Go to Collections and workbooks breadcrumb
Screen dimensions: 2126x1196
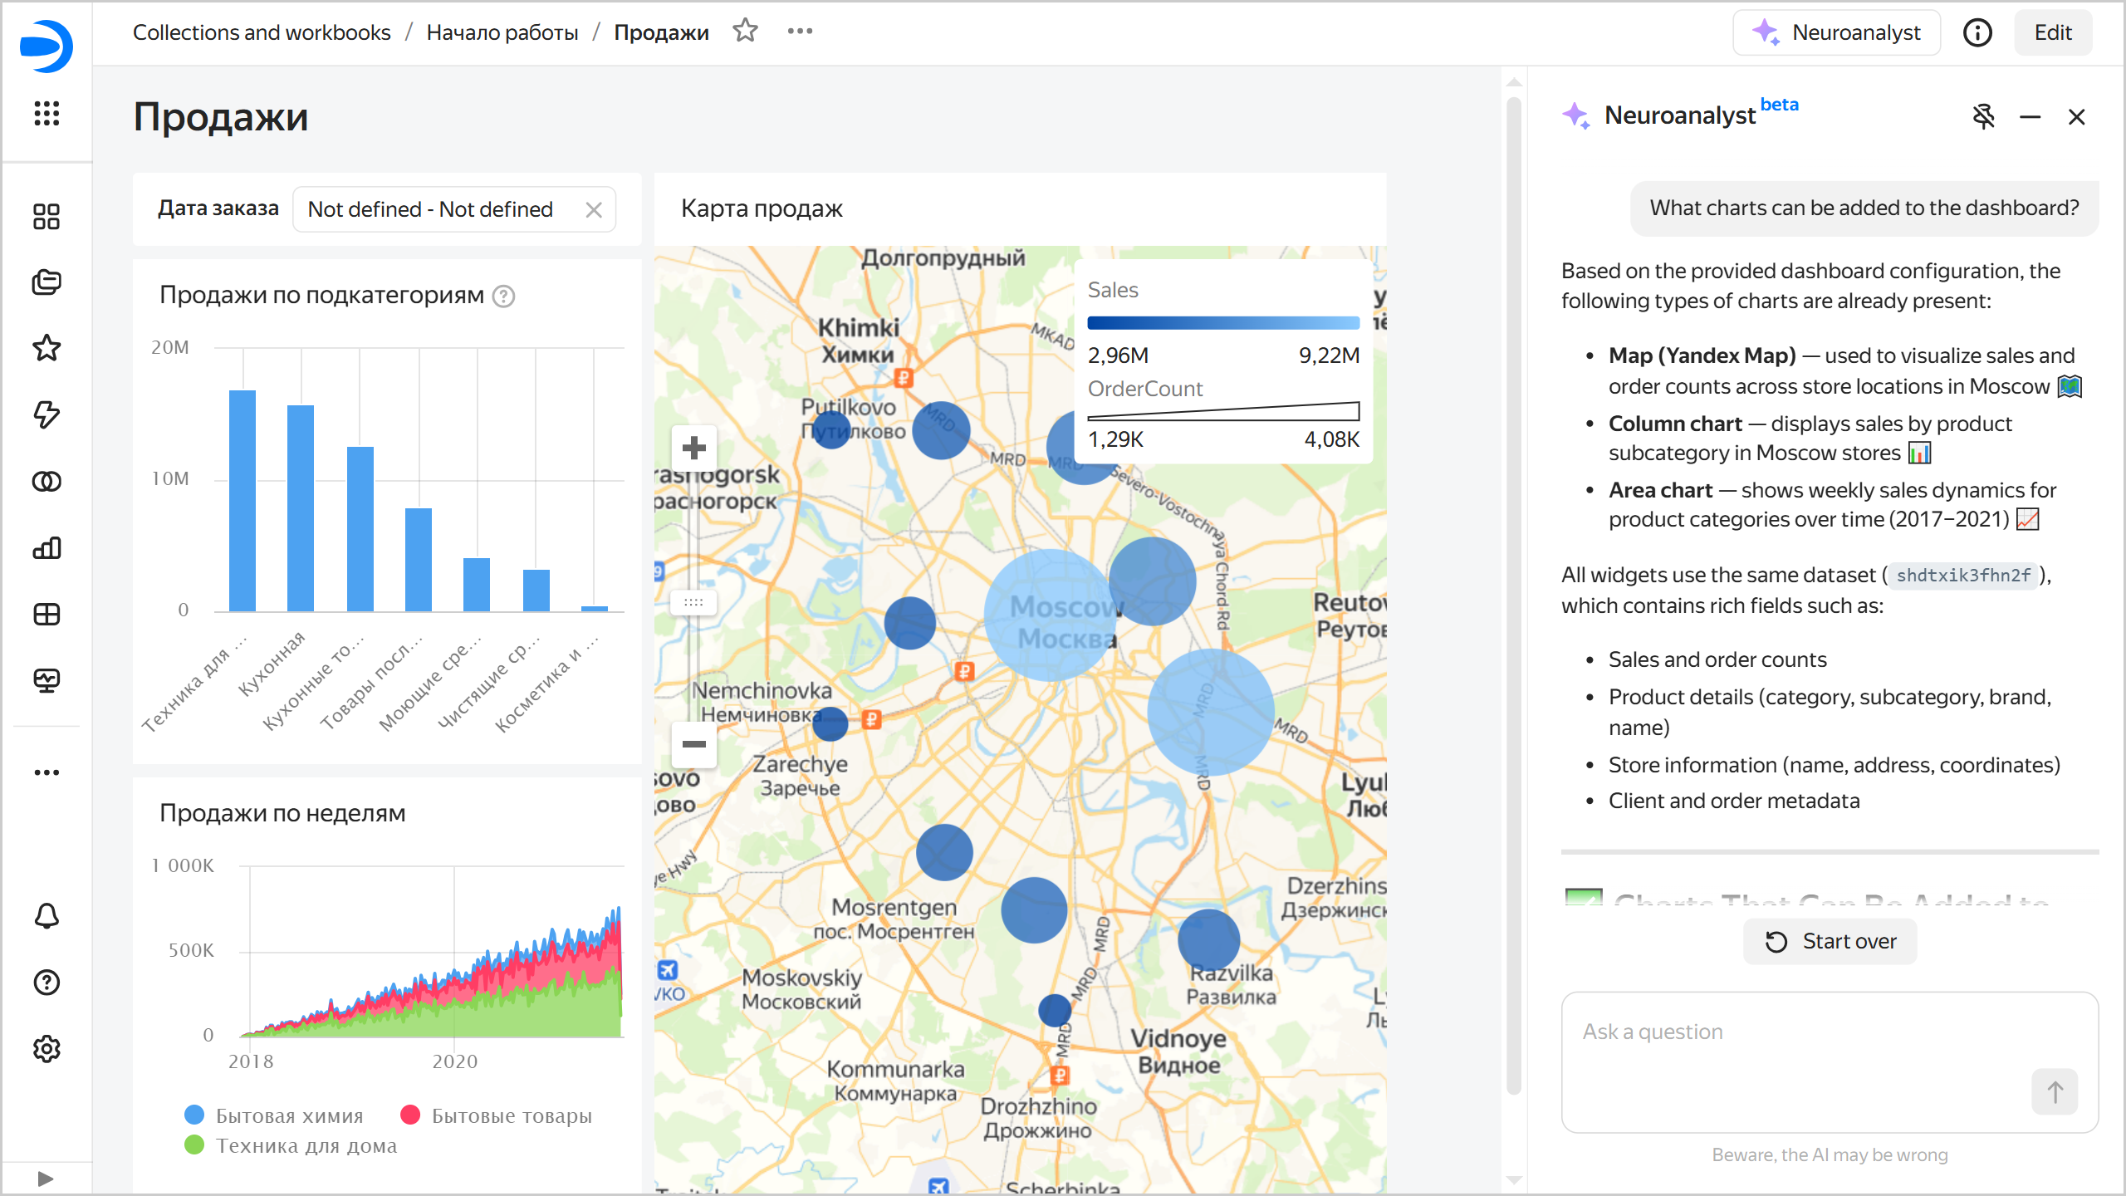[x=262, y=32]
